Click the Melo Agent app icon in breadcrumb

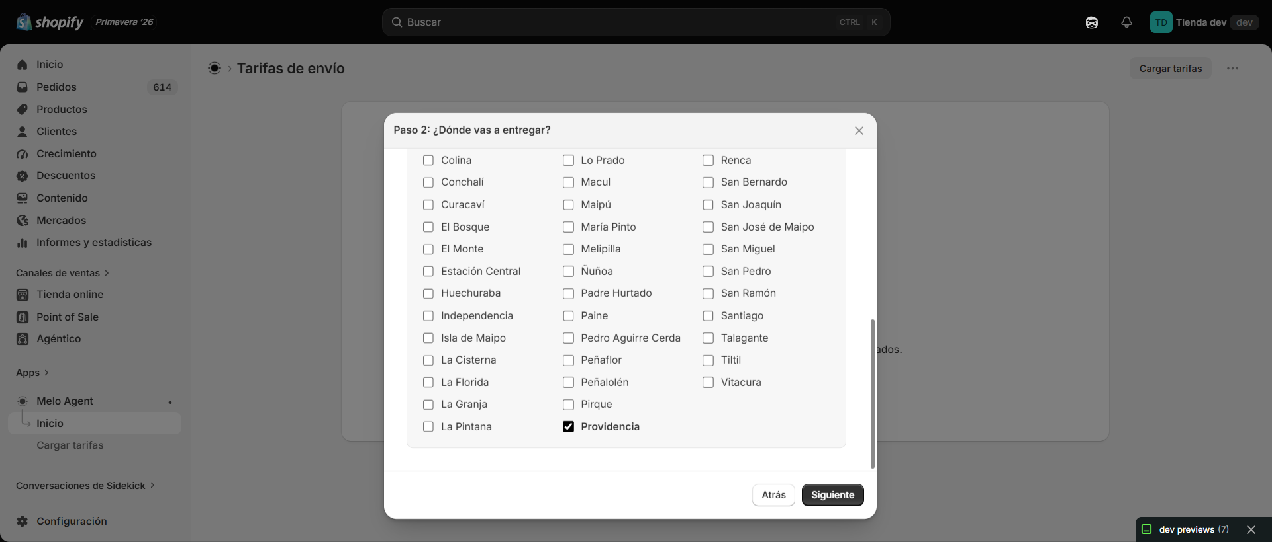coord(215,68)
